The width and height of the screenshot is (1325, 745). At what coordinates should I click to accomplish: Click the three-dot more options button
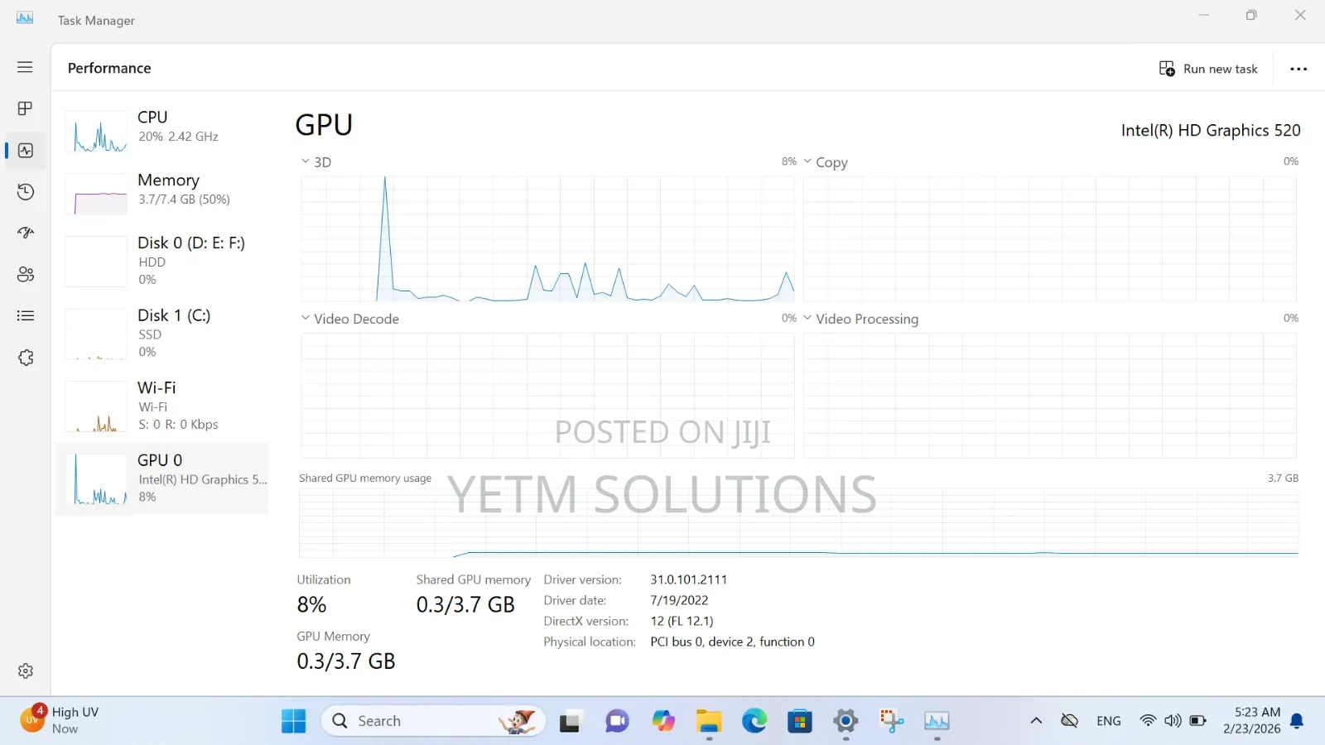pos(1298,69)
